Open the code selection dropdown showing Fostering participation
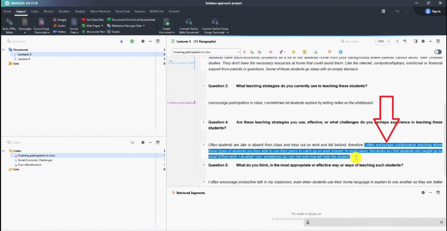The image size is (447, 231). click(x=206, y=52)
